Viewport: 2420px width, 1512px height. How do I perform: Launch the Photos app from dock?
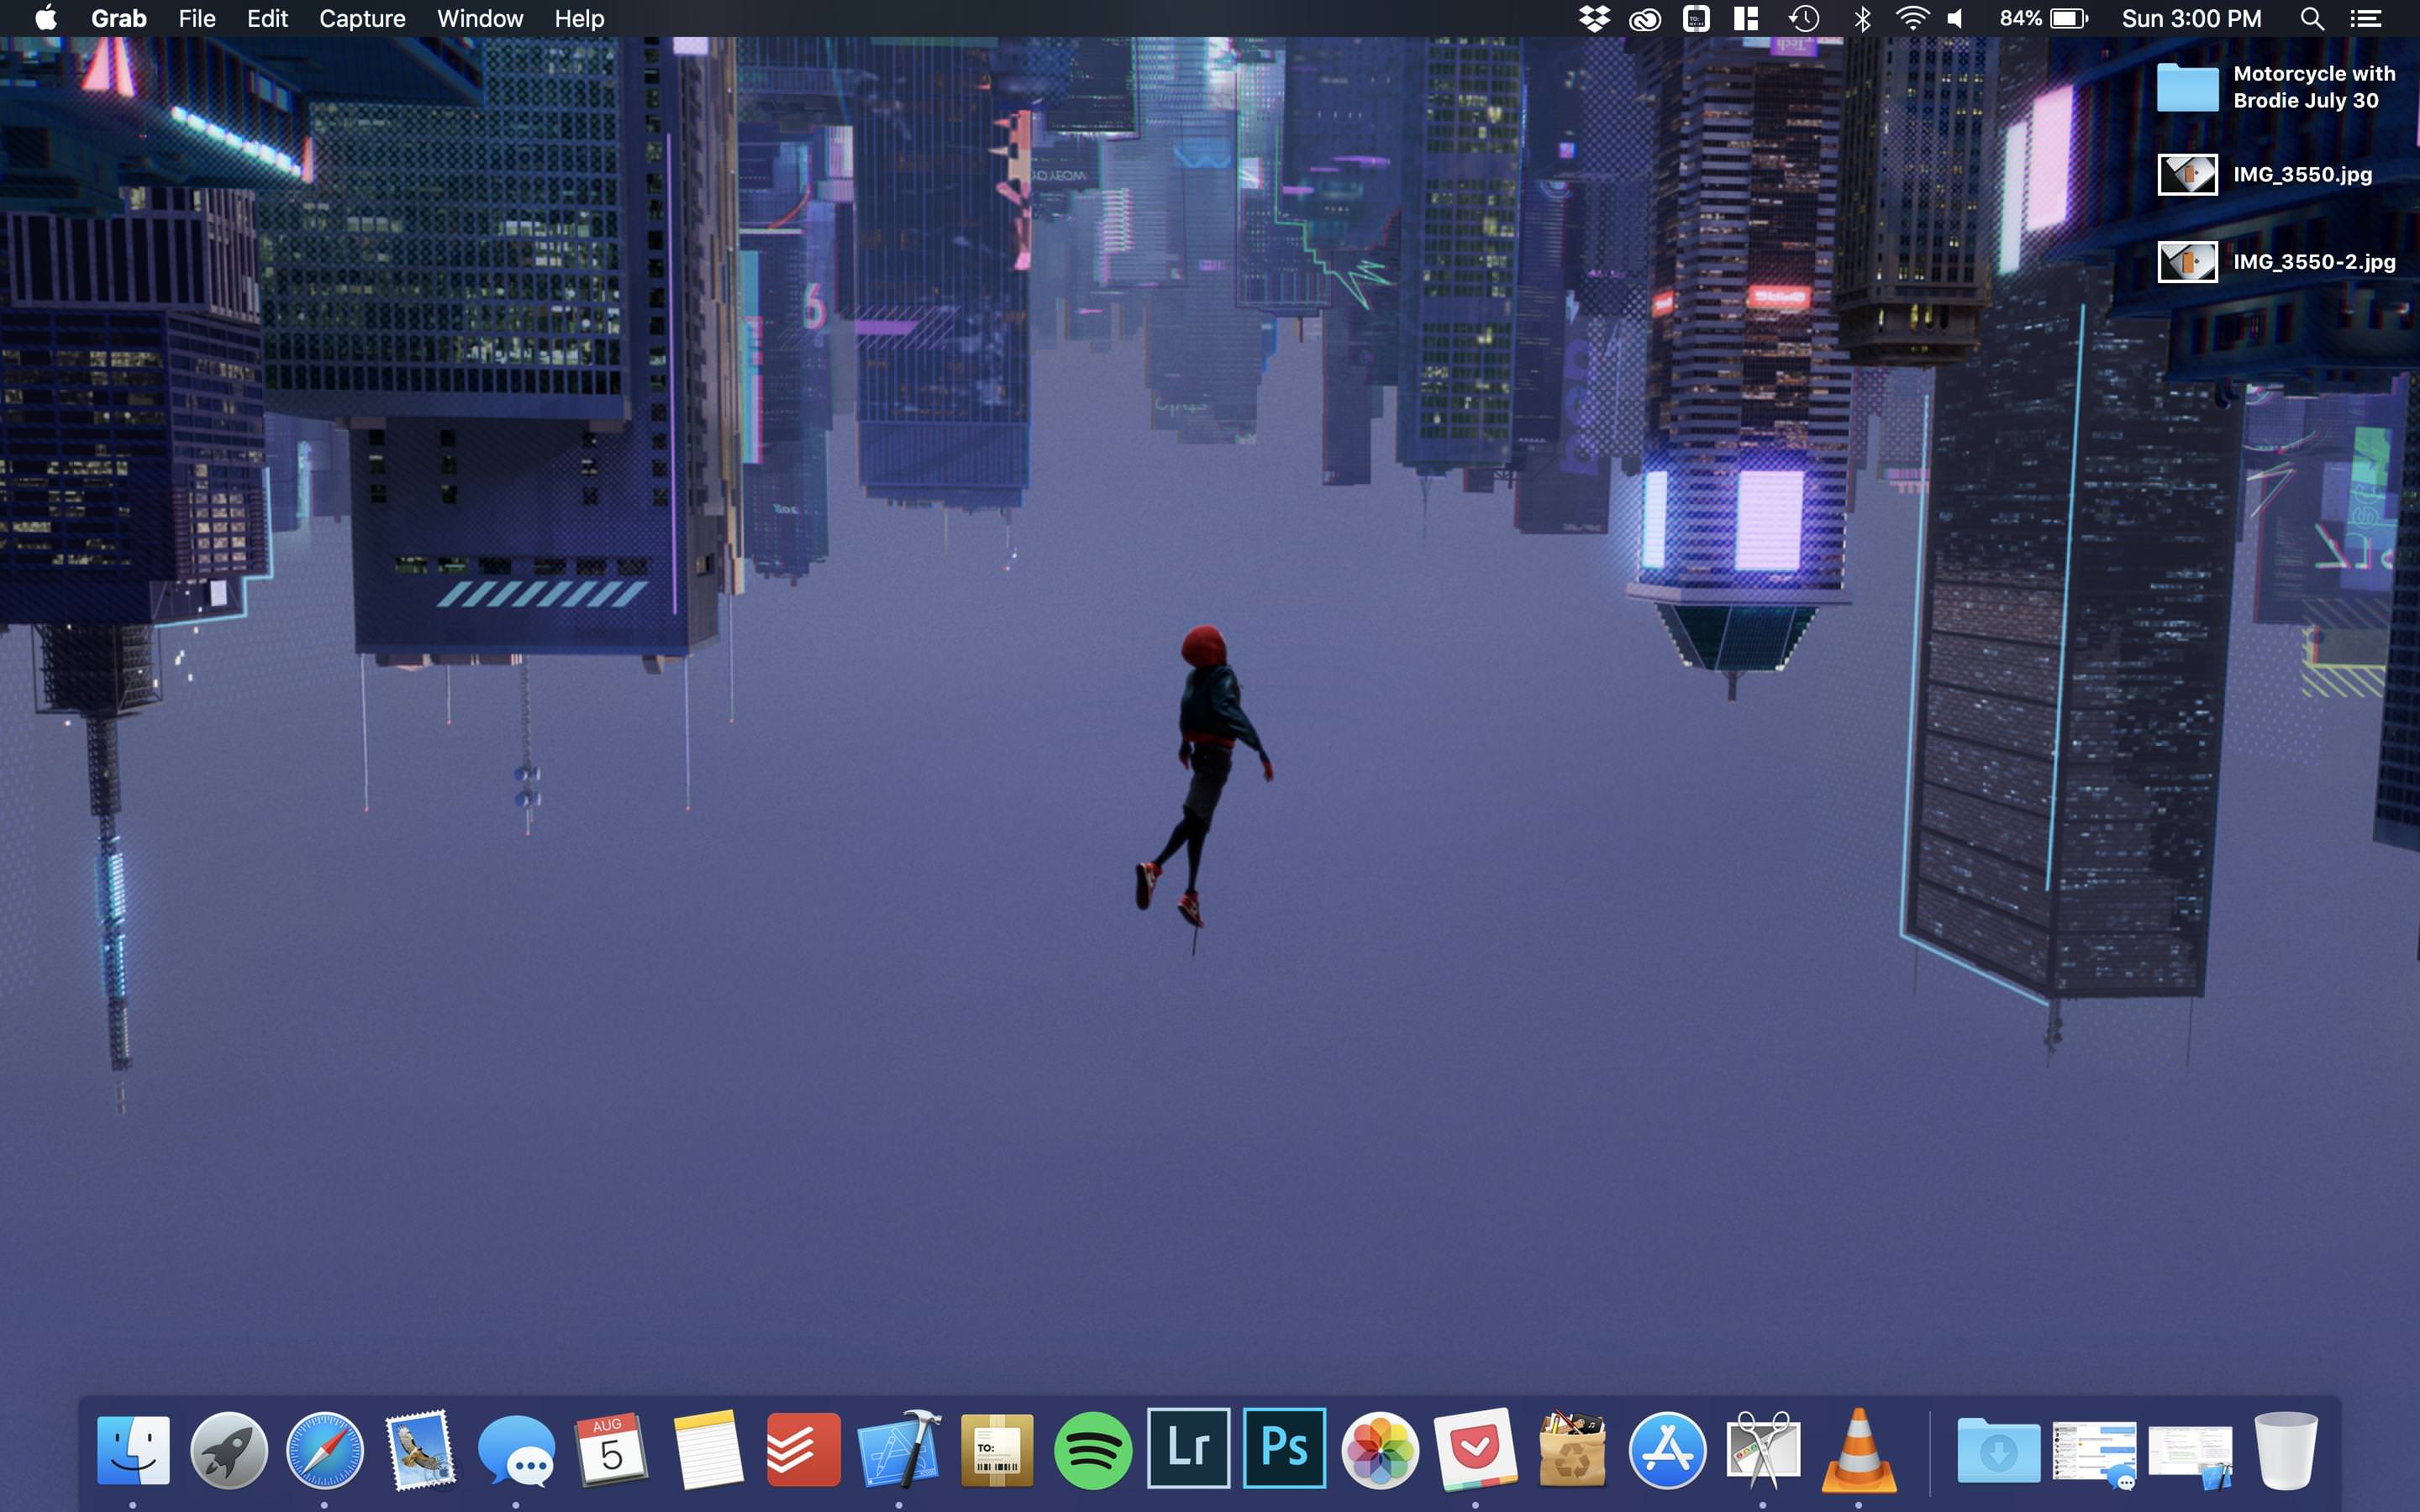tap(1380, 1449)
